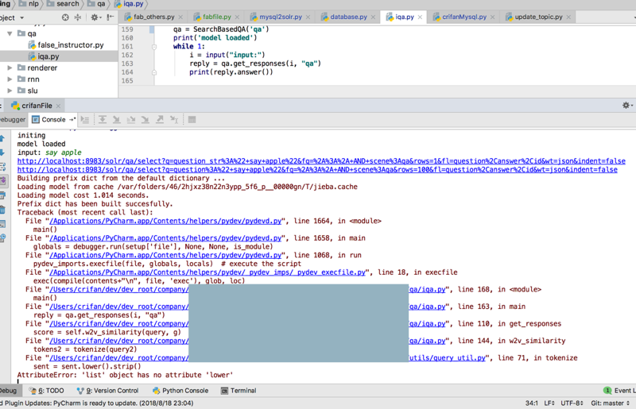This screenshot has width=636, height=409.
Task: Open pydevd.py link at line 1658
Action: [x=165, y=238]
